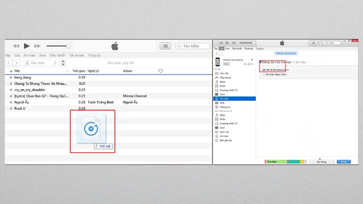
Task: Open Sửa menu in right device window
Action: click(x=221, y=49)
